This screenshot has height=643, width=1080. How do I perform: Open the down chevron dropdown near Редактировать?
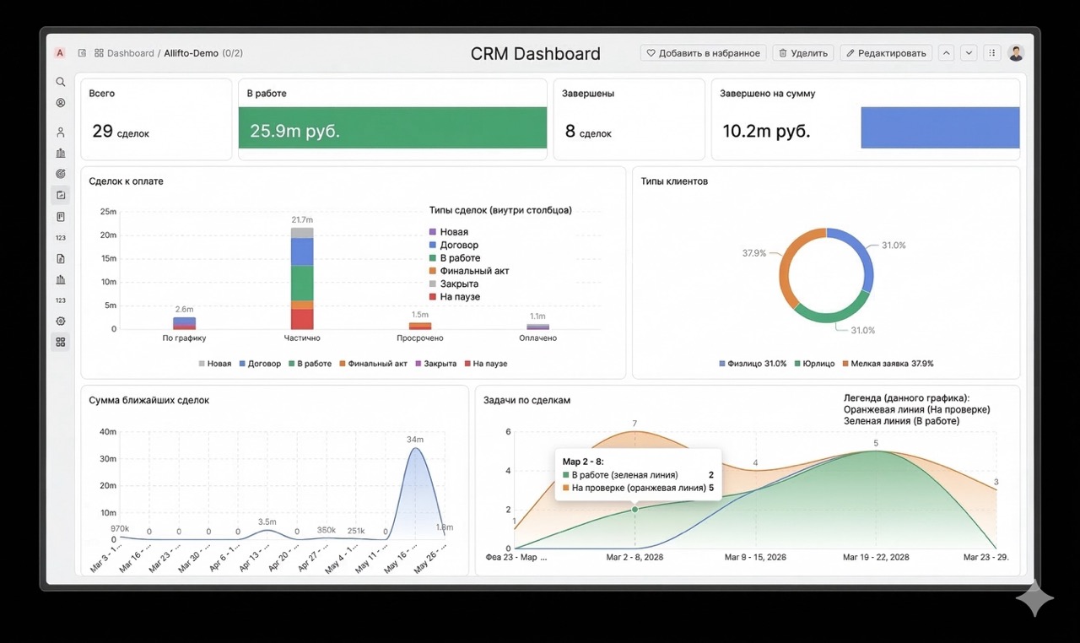[968, 51]
